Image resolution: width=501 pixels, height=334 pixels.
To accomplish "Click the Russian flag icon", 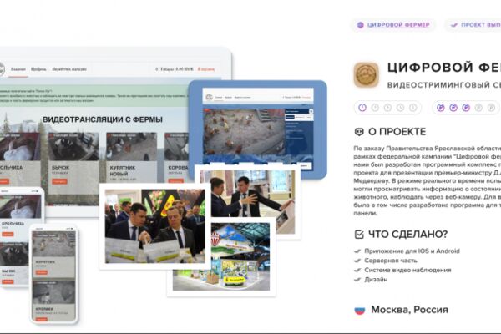I will (x=359, y=310).
